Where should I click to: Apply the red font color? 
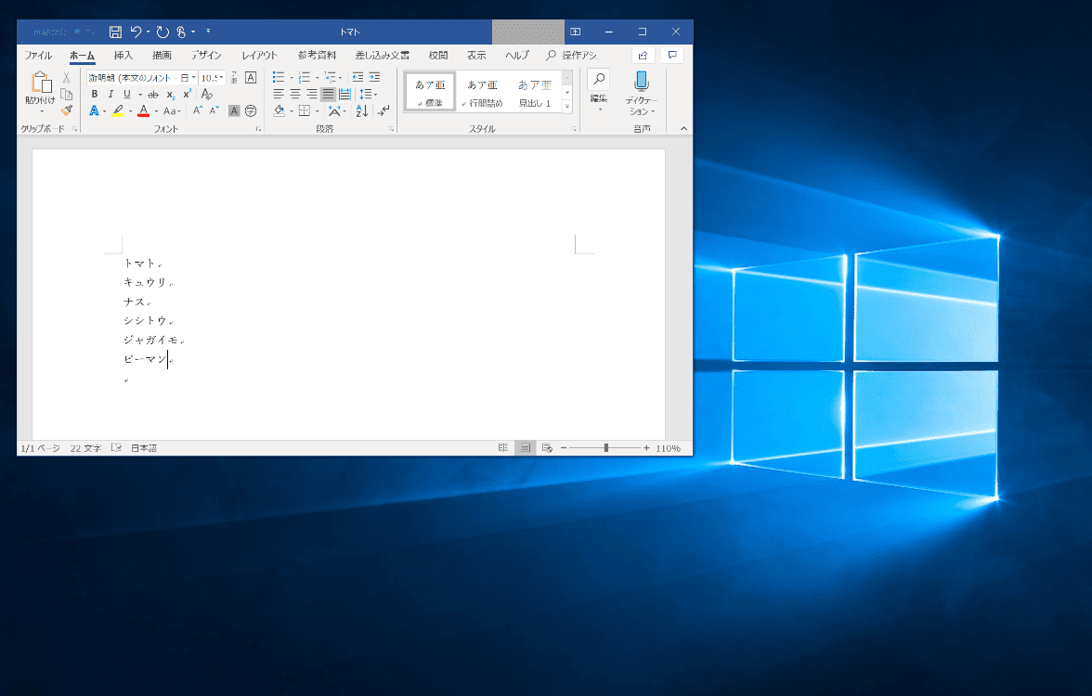click(x=143, y=110)
